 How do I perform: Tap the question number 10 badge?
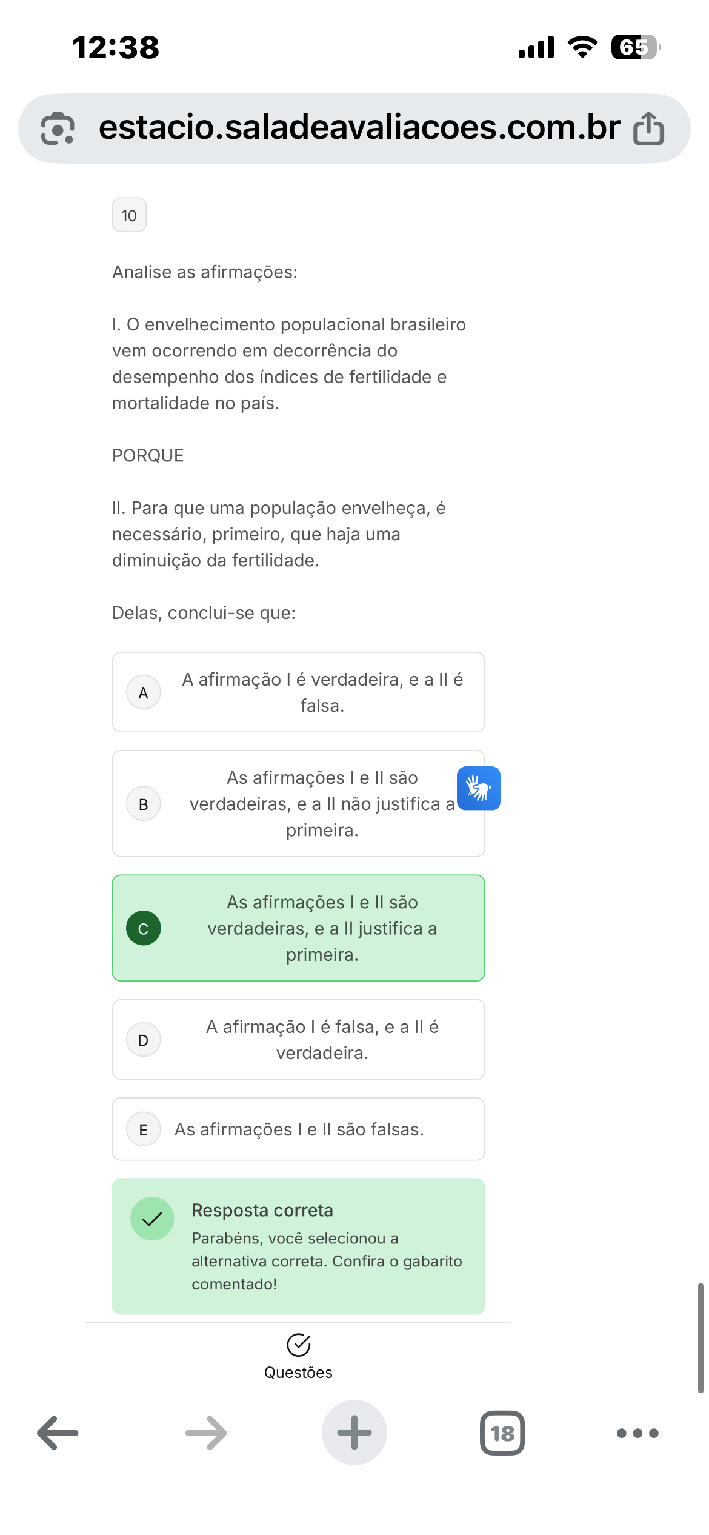point(129,215)
